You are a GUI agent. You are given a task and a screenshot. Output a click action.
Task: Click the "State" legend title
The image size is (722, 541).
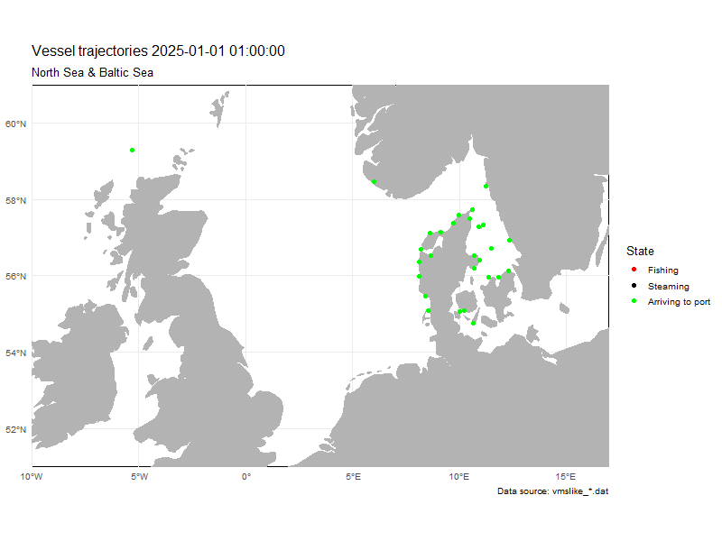(640, 252)
